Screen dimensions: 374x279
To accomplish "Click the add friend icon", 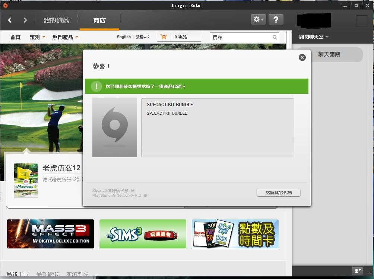I will click(357, 271).
